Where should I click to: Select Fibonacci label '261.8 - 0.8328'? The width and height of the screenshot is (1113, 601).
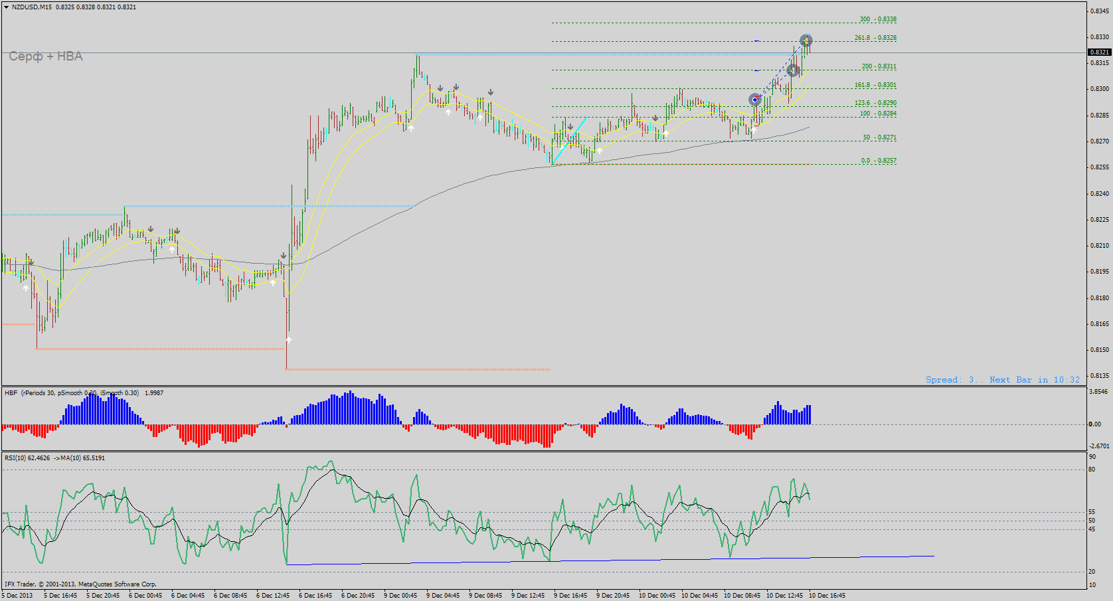(x=875, y=38)
